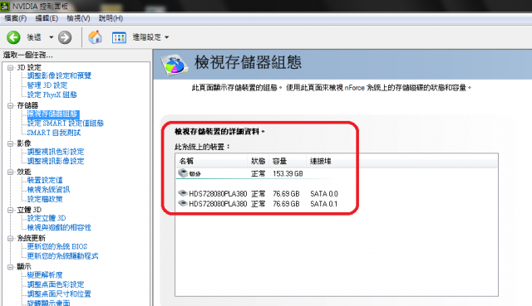This screenshot has height=306, width=532.
Task: Open 設定 PhysX 組態 task
Action: pyautogui.click(x=52, y=95)
